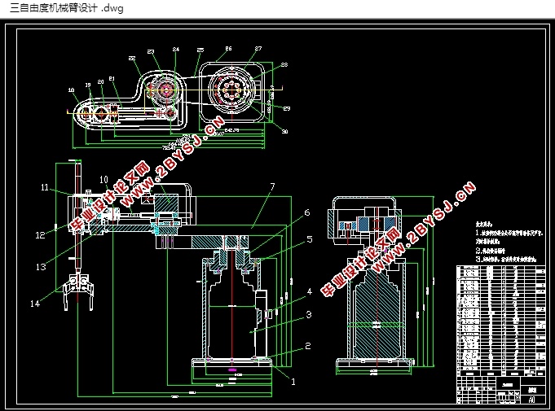Select part callout number 7
The width and height of the screenshot is (555, 411).
(x=272, y=186)
